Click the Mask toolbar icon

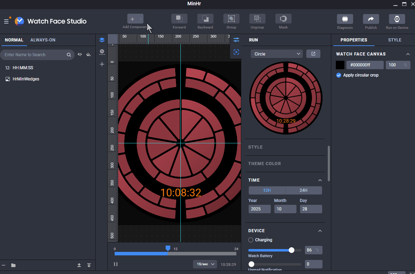pos(283,19)
